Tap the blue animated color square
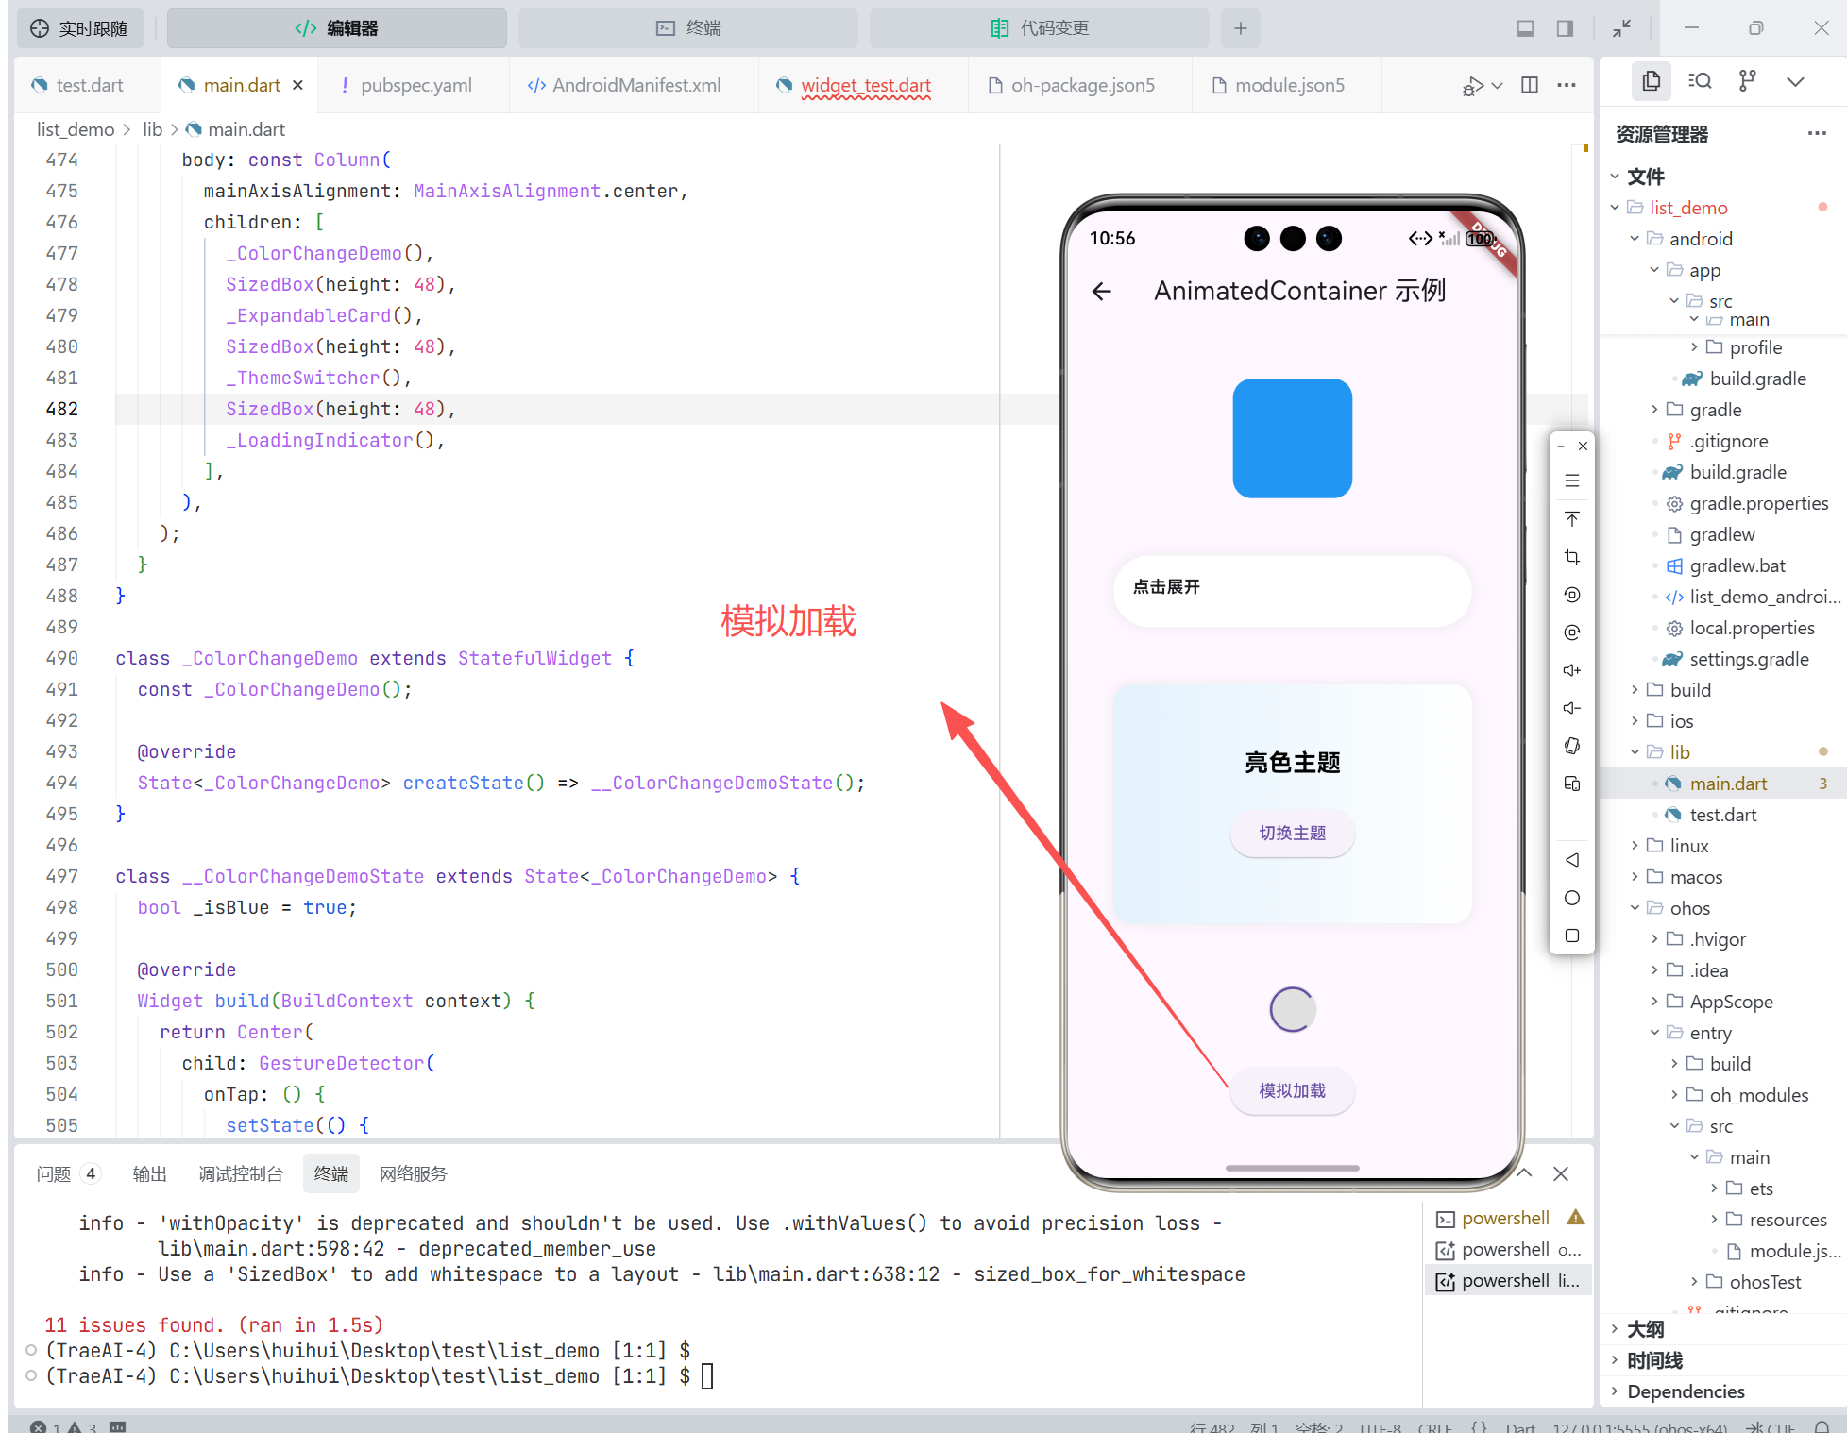1847x1433 pixels. (x=1292, y=438)
